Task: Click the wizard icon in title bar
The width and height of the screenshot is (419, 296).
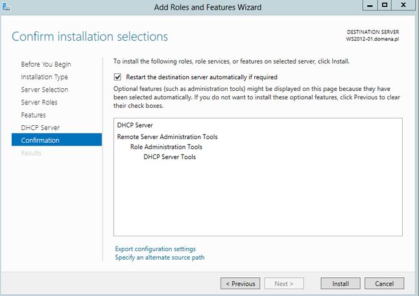Action: click(6, 6)
